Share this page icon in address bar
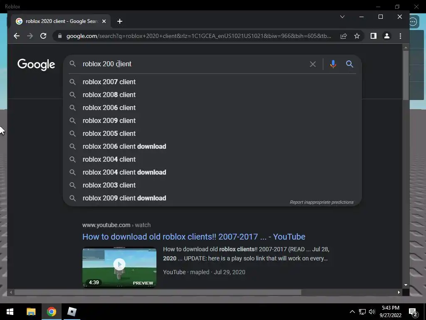Screen dimensions: 426x320 point(343,36)
